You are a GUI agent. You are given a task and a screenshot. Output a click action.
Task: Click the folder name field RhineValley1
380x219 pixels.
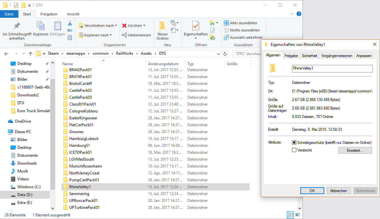tap(332, 69)
